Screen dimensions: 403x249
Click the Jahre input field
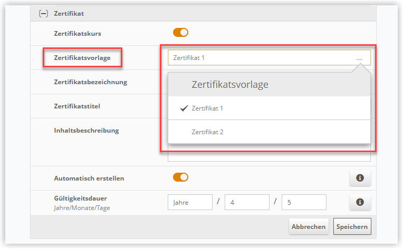coord(190,202)
